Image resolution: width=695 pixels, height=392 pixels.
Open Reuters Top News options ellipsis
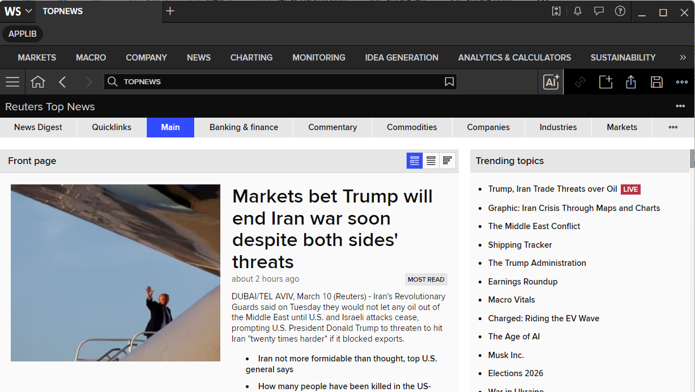680,106
